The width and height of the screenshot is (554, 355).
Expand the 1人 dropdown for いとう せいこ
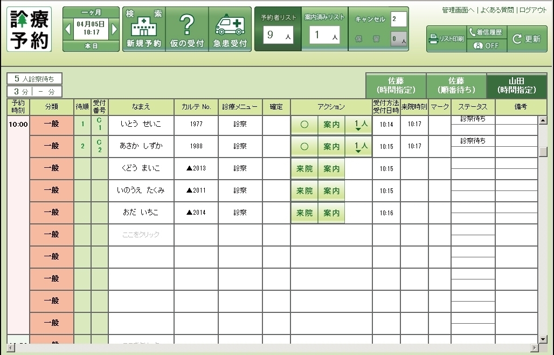tap(358, 125)
